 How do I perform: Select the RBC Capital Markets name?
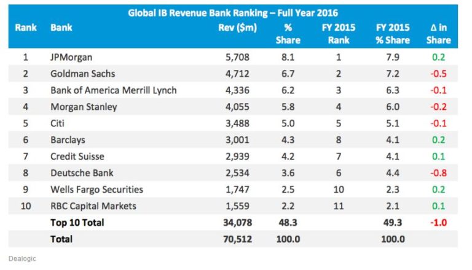pyautogui.click(x=94, y=206)
